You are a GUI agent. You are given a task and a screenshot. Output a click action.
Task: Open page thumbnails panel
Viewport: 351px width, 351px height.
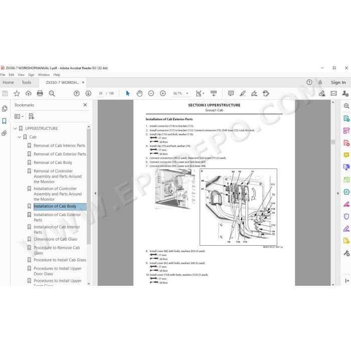[5, 109]
